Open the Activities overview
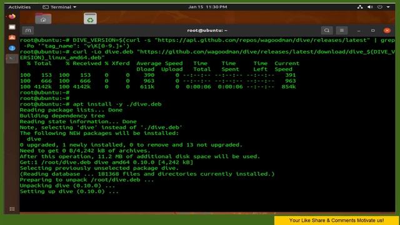This screenshot has height=225, width=400. pos(19,7)
